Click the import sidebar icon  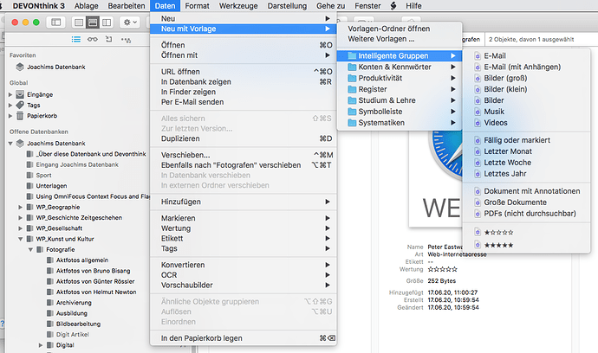click(x=109, y=39)
